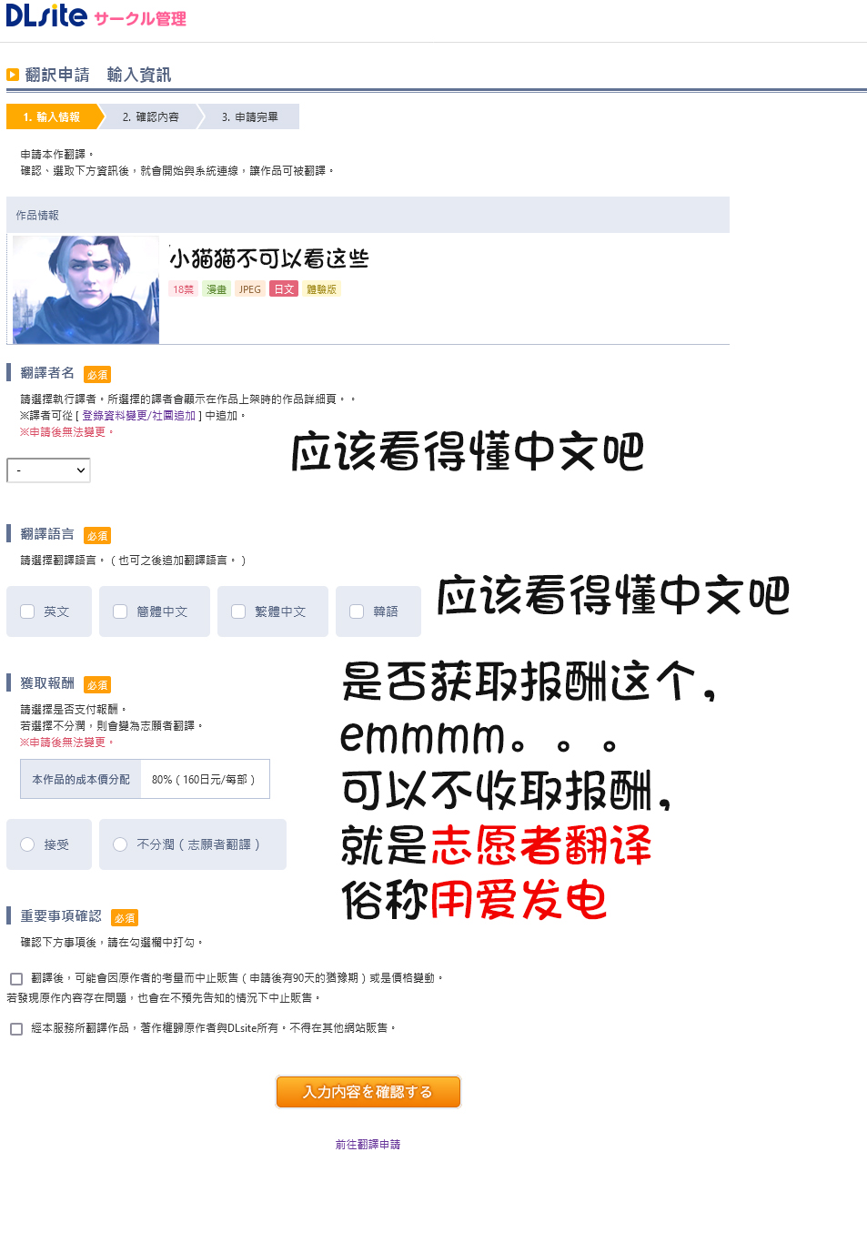Click the JPEG format badge
The image size is (867, 1253).
[x=250, y=289]
